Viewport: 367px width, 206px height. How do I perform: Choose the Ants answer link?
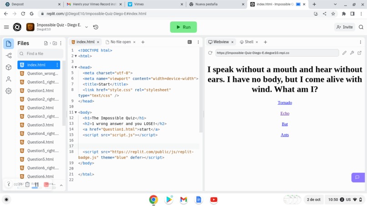tap(285, 135)
